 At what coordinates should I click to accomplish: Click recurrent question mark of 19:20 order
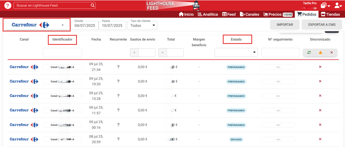click(118, 81)
